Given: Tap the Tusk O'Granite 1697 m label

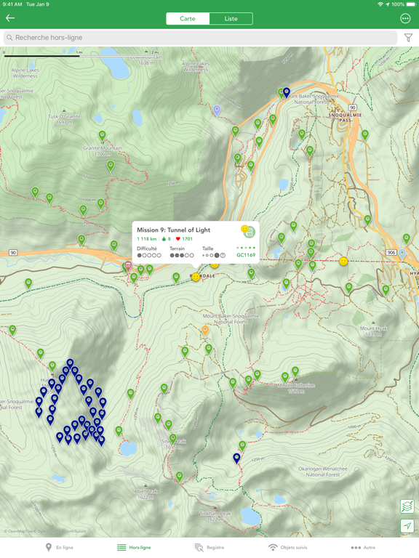Looking at the screenshot, I should [x=65, y=119].
